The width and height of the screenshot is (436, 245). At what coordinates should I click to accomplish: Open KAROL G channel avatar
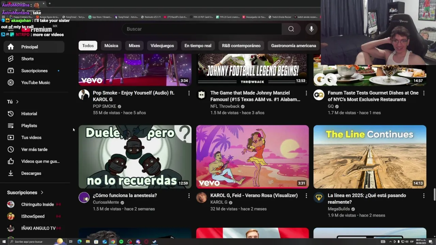[x=202, y=197]
